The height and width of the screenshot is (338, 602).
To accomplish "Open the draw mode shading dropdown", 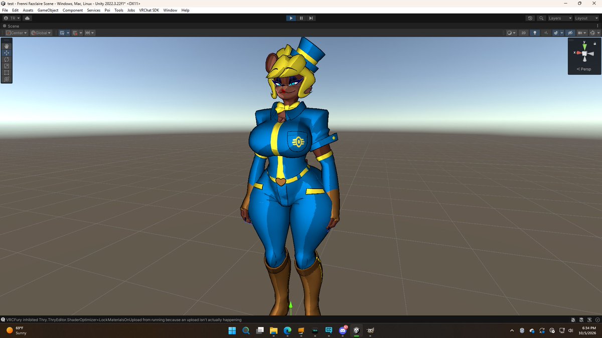I will click(511, 33).
